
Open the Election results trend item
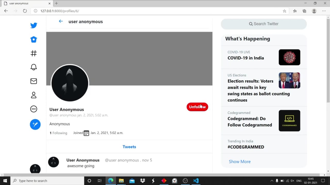[x=264, y=88]
